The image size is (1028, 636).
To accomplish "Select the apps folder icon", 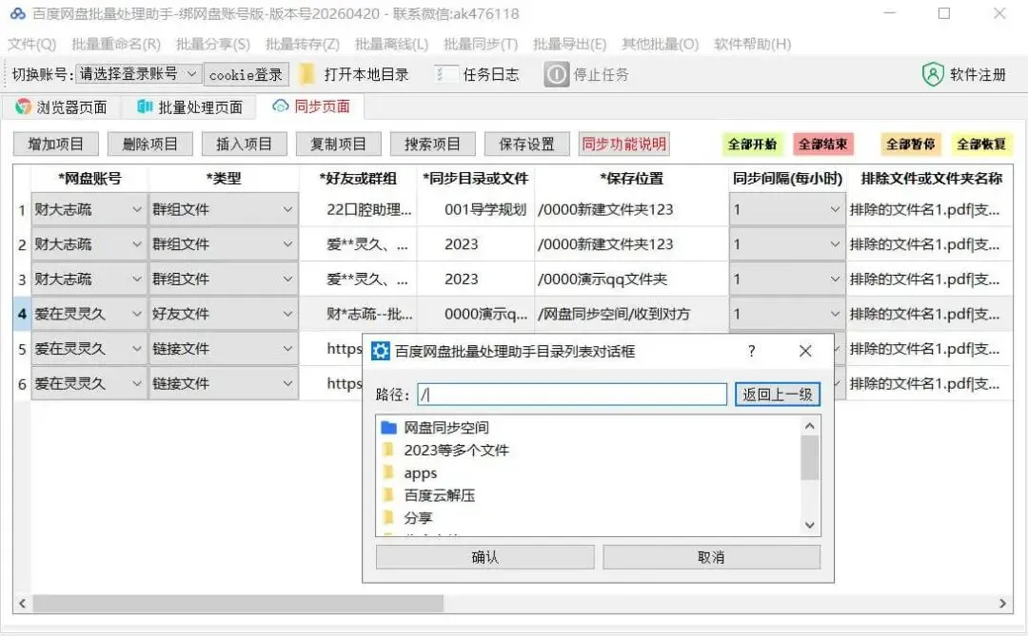I will pos(388,472).
